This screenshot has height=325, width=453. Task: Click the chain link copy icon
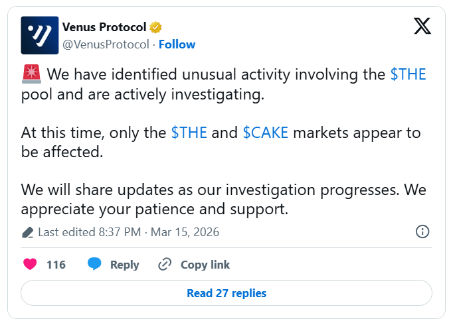point(165,265)
